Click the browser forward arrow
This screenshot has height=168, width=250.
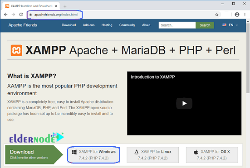pyautogui.click(x=14, y=14)
